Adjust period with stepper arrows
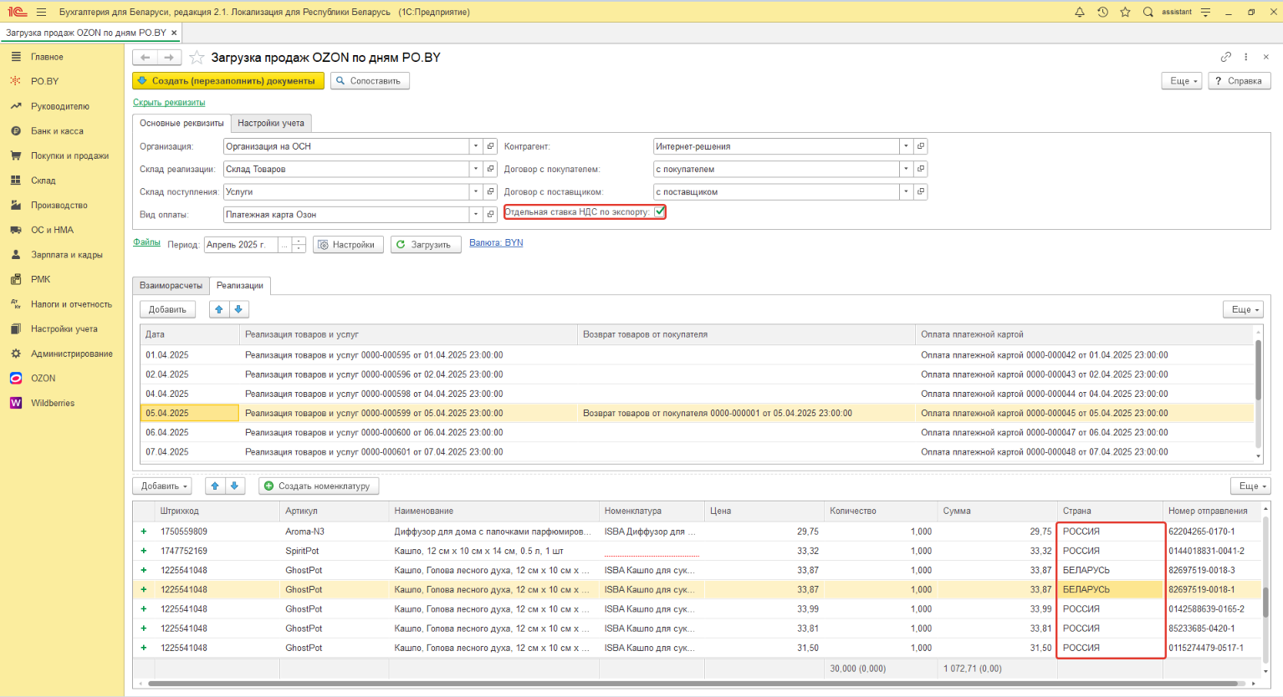The height and width of the screenshot is (697, 1283). [299, 245]
